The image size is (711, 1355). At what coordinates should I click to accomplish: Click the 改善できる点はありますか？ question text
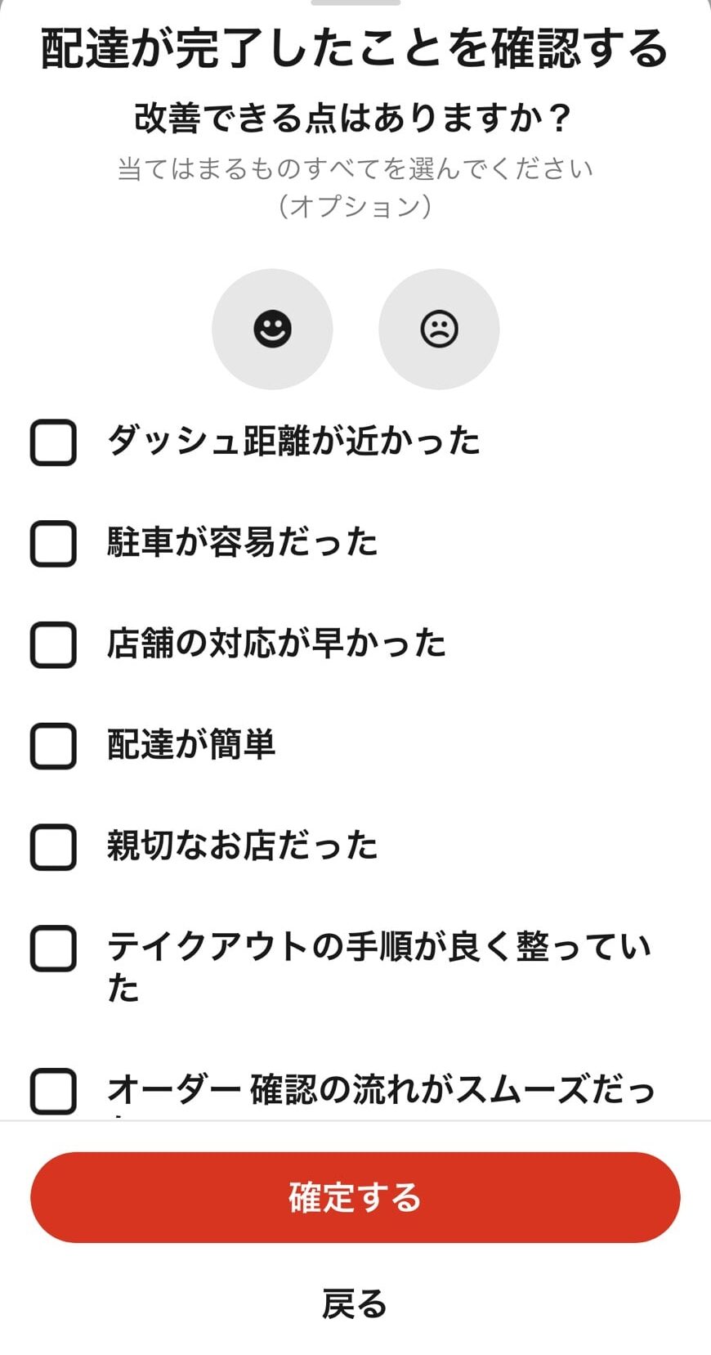coord(355,119)
